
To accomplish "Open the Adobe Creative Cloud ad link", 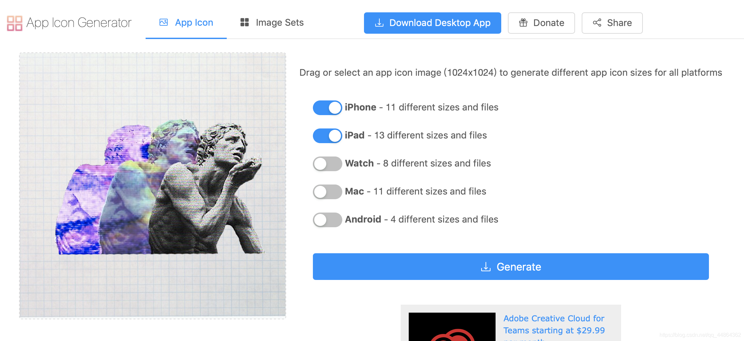I will pos(554,327).
